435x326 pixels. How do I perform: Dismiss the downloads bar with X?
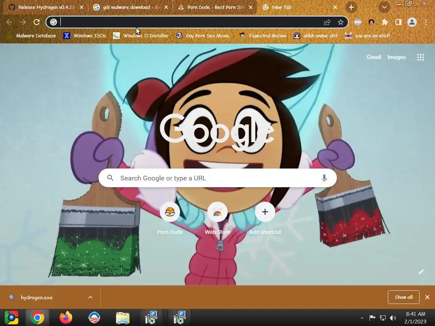[x=427, y=297]
